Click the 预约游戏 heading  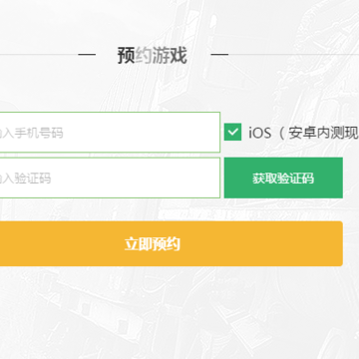click(153, 55)
